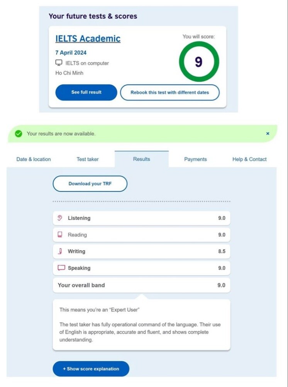288x387 pixels.
Task: Click the Listening ear icon
Action: 59,217
